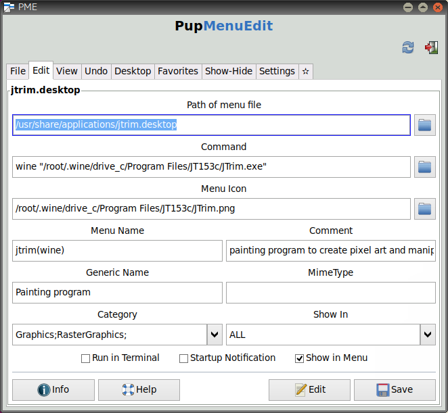The width and height of the screenshot is (448, 413).
Task: Save the menu entry
Action: pyautogui.click(x=395, y=390)
